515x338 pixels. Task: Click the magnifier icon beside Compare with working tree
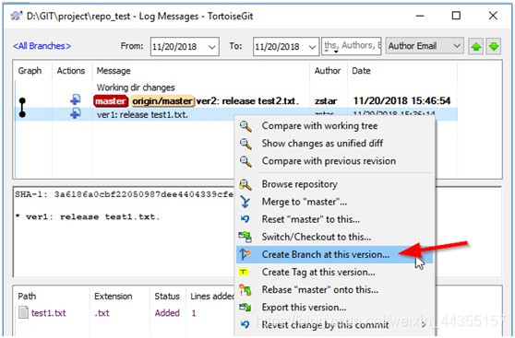point(246,126)
